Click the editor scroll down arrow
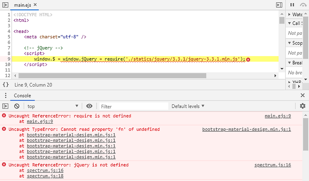Screen dimensions: 309x181 coord(282,69)
